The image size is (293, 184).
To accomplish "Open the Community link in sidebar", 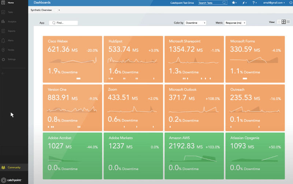I will pyautogui.click(x=14, y=168).
